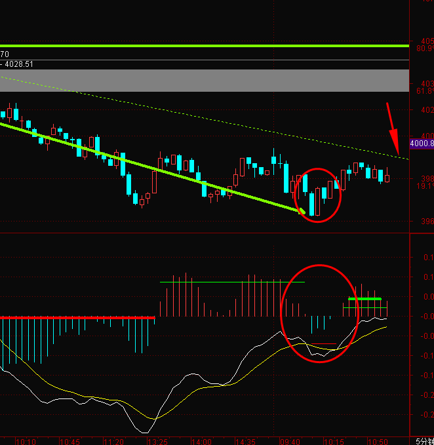Screen dimensions: 434x445
Task: Click the long thin green line above the MACD bars
Action: (x=232, y=282)
